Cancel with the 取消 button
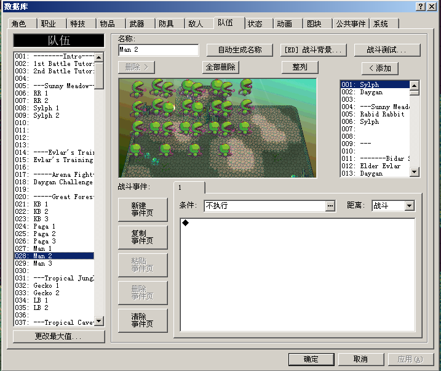Viewport: 441px width, 371px height. pyautogui.click(x=361, y=359)
